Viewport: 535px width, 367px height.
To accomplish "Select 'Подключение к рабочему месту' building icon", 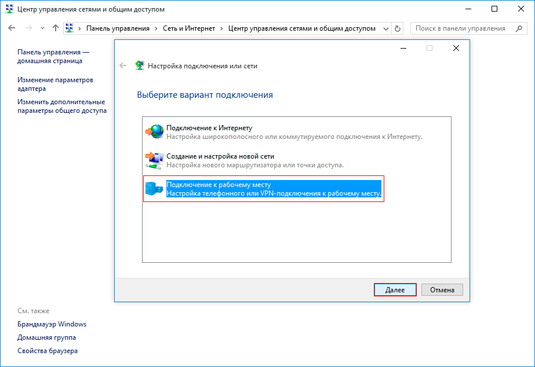I will (x=155, y=189).
